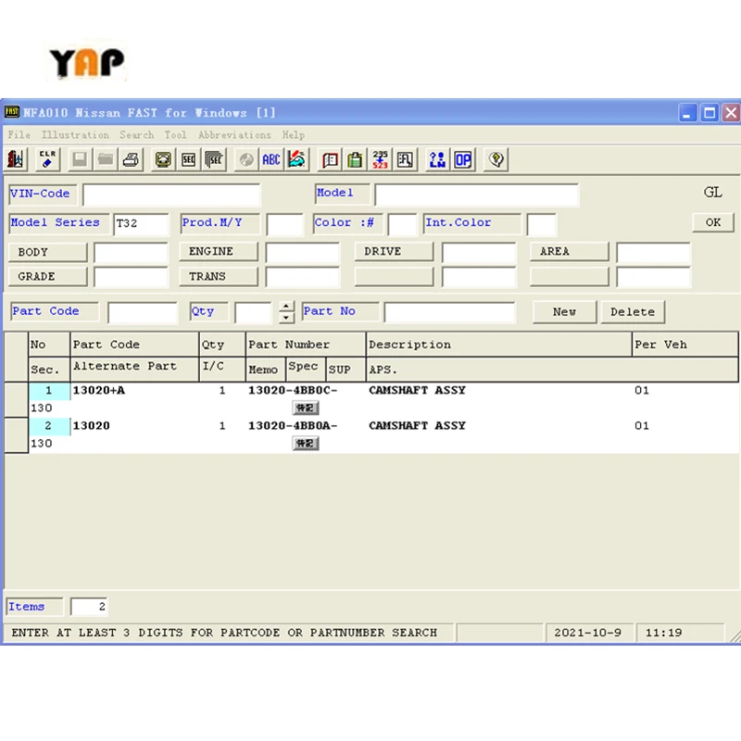Viewport: 741px width, 741px height.
Task: Click the Model Series field containing T32
Action: (x=141, y=224)
